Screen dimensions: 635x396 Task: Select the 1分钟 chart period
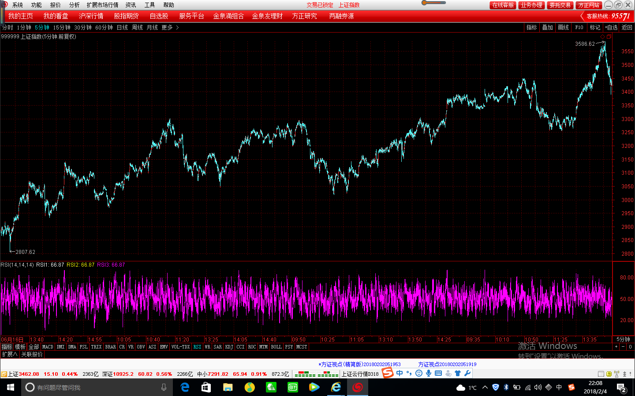(24, 27)
